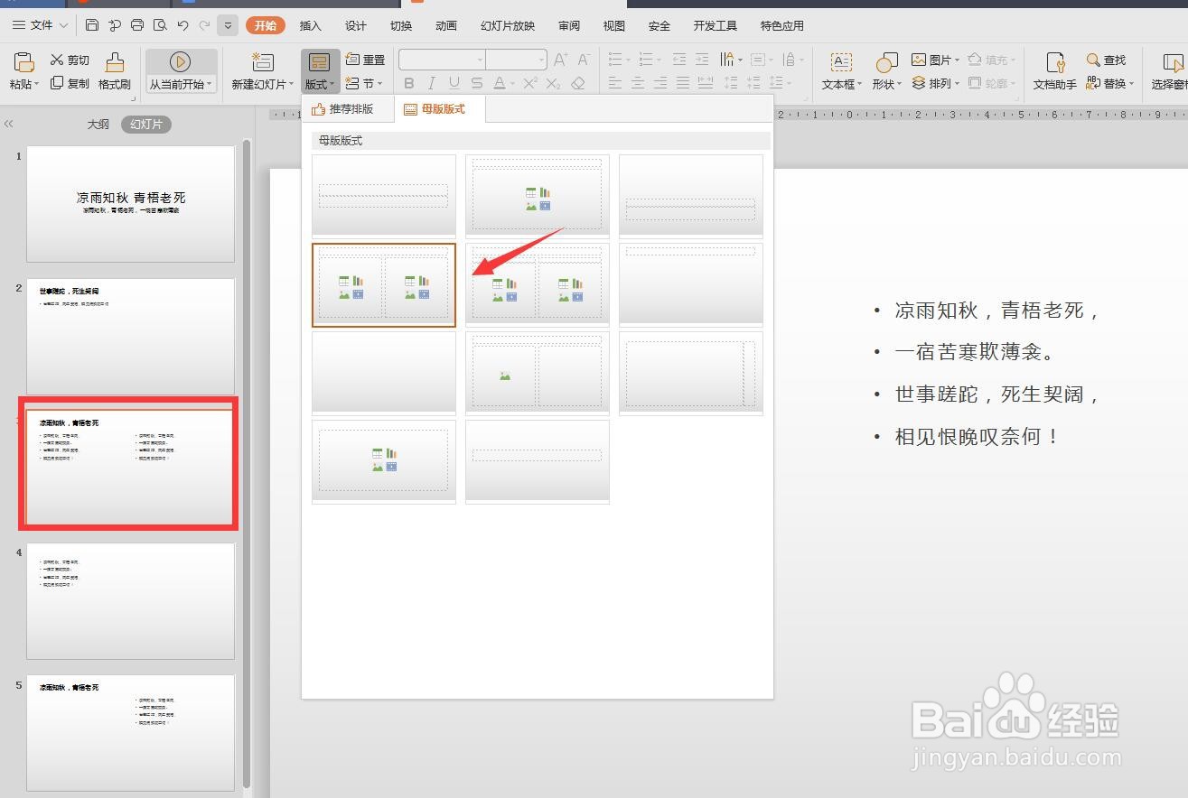The width and height of the screenshot is (1188, 798).
Task: Reset the slide using 重置
Action: point(365,60)
